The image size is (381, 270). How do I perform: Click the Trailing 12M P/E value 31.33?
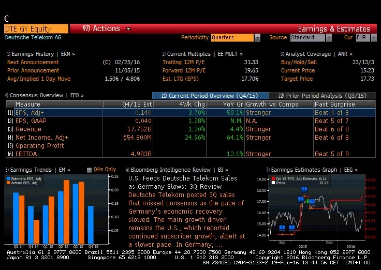tap(251, 62)
